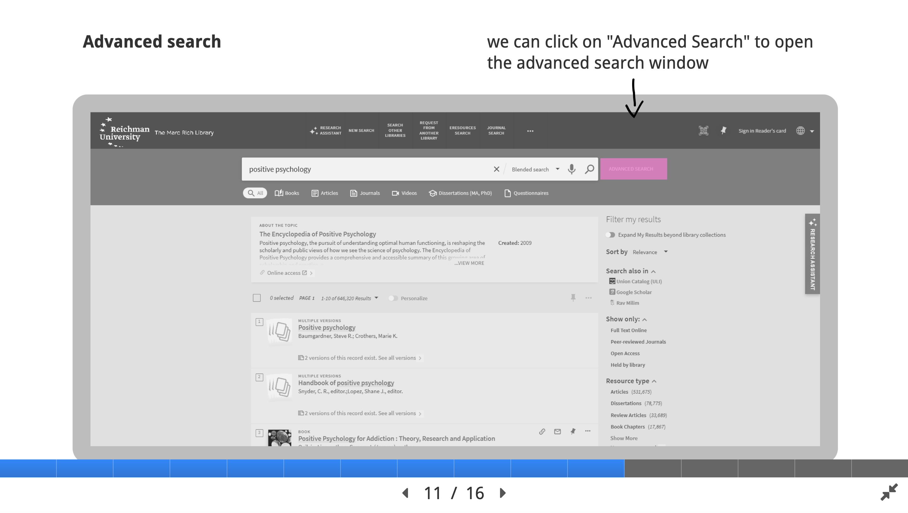Open the QR code icon in header

(703, 131)
